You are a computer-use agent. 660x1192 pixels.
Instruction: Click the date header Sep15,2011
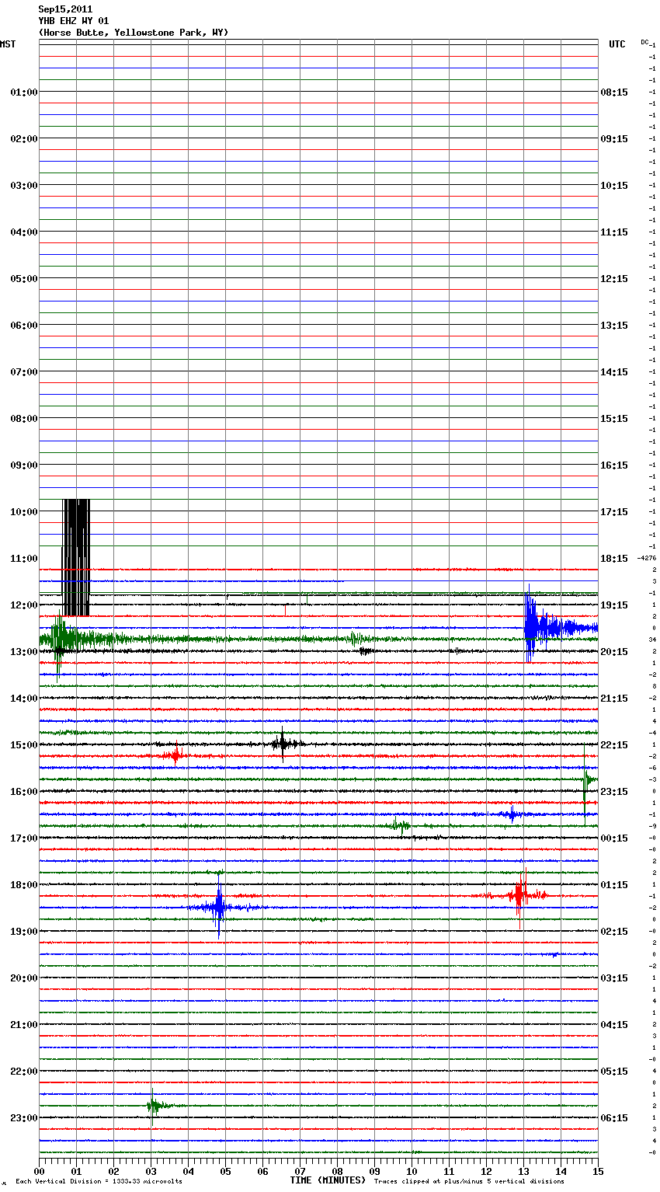[x=65, y=9]
